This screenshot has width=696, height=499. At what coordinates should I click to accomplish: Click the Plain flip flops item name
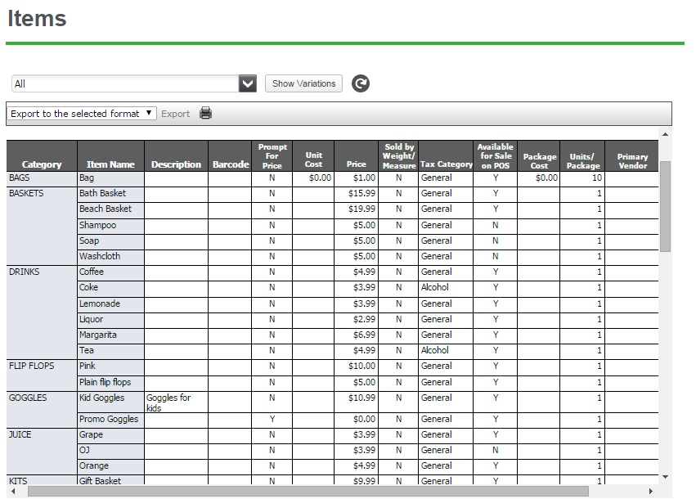click(106, 382)
